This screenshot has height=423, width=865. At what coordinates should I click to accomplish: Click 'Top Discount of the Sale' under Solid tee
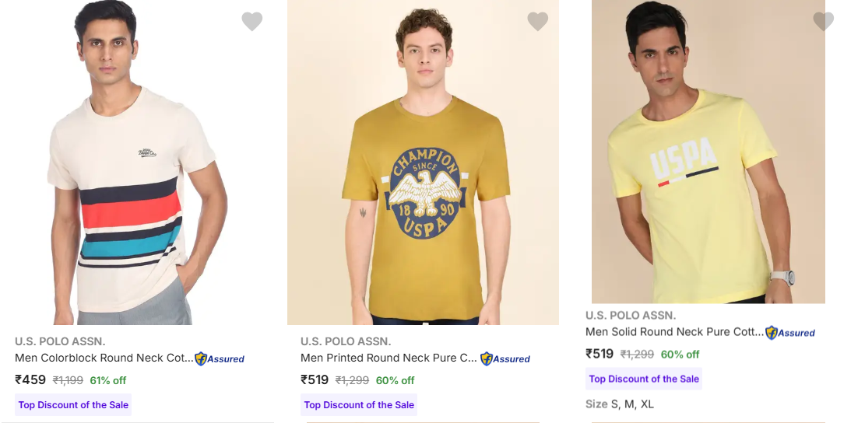coord(644,379)
